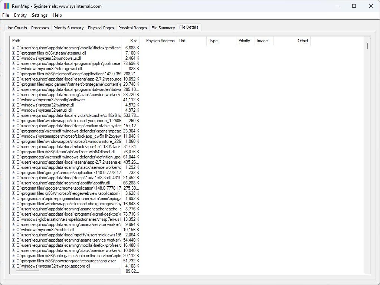Expand the joplin.exe entry
Image resolution: width=380 pixels, height=285 pixels.
pyautogui.click(x=14, y=63)
